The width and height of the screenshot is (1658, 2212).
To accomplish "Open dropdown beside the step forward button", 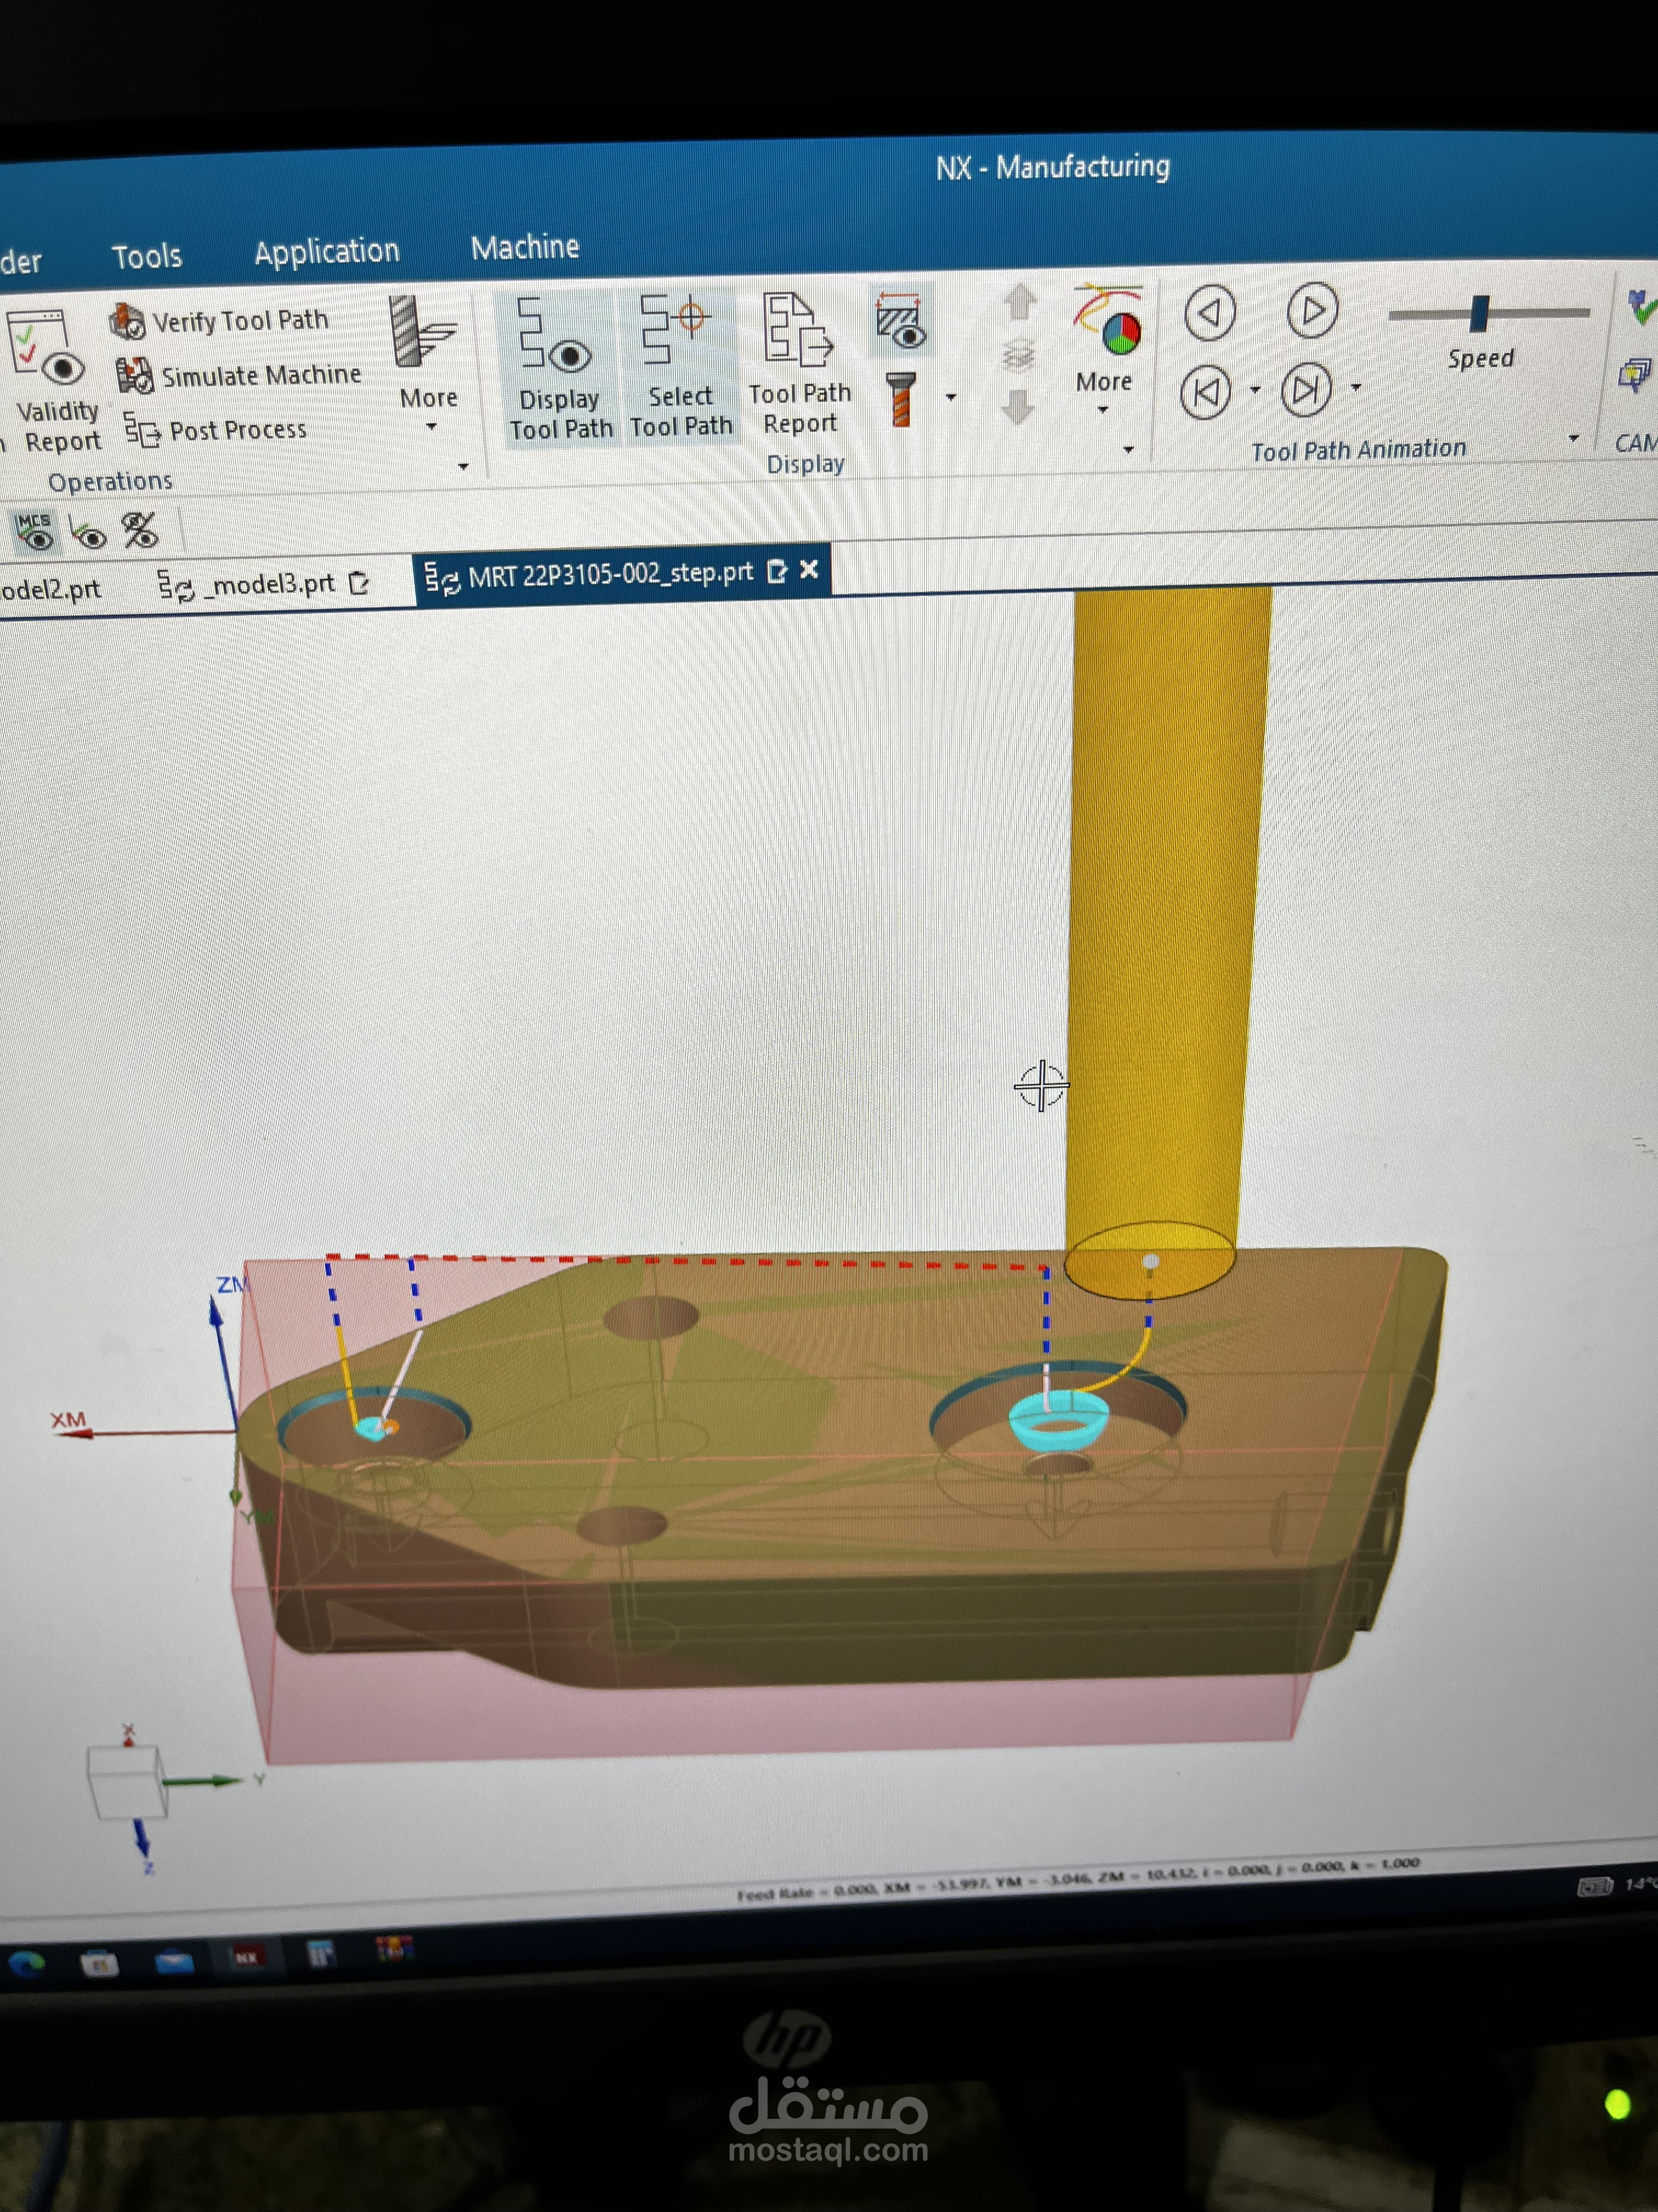I will pyautogui.click(x=1356, y=387).
